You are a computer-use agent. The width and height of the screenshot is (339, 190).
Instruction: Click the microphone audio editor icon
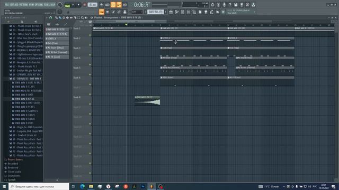tap(224, 5)
